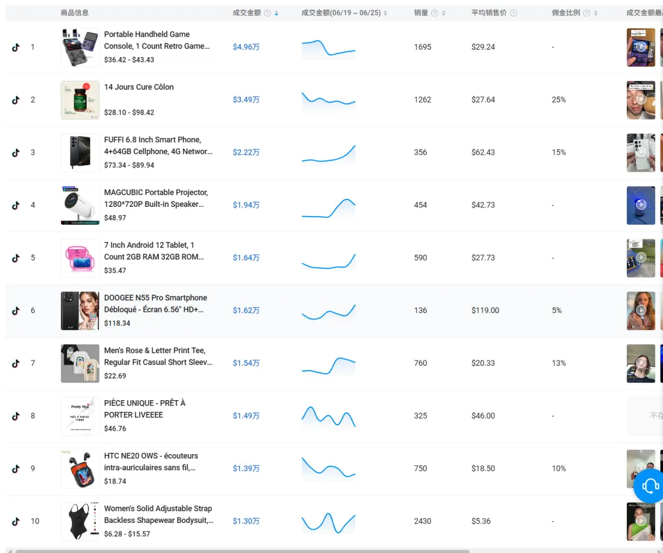Open the HTC NE20 OWS earbuds image
This screenshot has height=553, width=663.
pyautogui.click(x=80, y=469)
